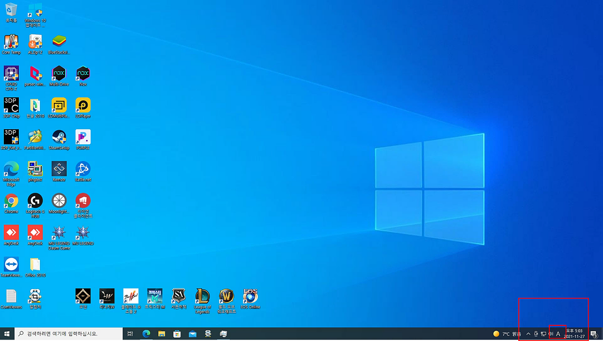The height and width of the screenshot is (341, 603).
Task: Open the Steam Setup desktop shortcut
Action: click(x=59, y=140)
